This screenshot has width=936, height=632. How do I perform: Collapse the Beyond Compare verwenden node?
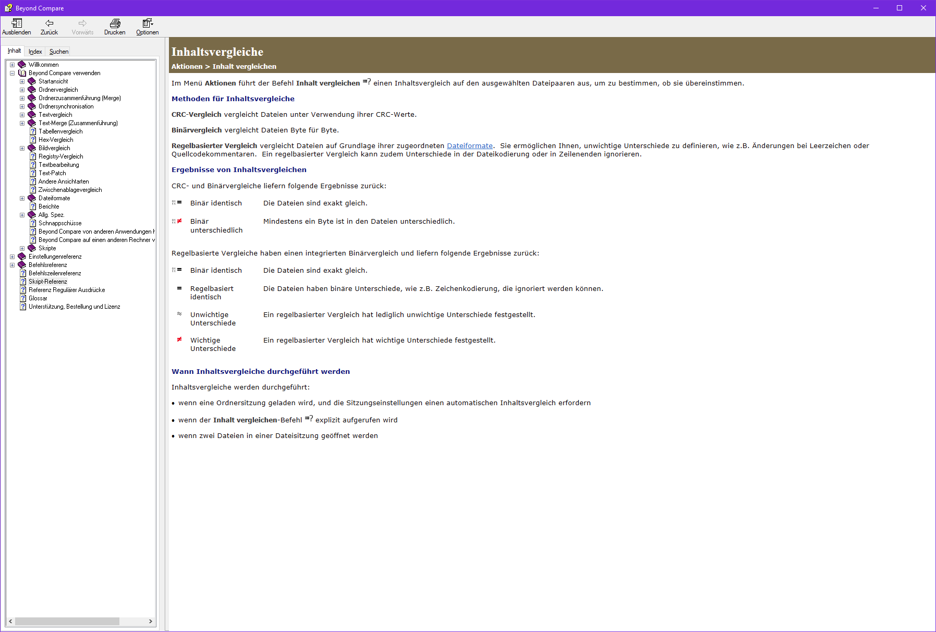(x=12, y=74)
